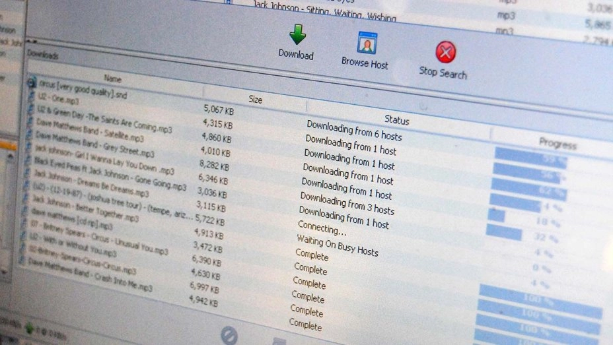Click the gray circle-slash icon below the download list
Screen dimensions: 613x345
[229, 335]
